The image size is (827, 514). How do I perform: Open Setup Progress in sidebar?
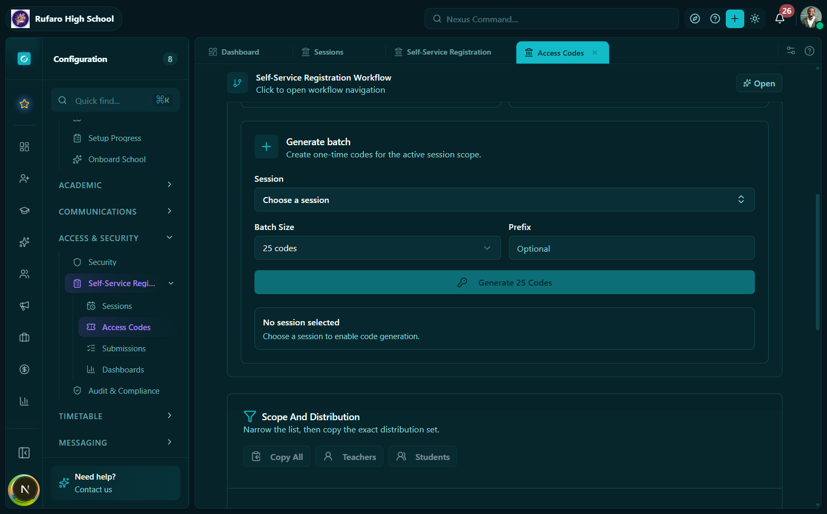click(x=115, y=138)
